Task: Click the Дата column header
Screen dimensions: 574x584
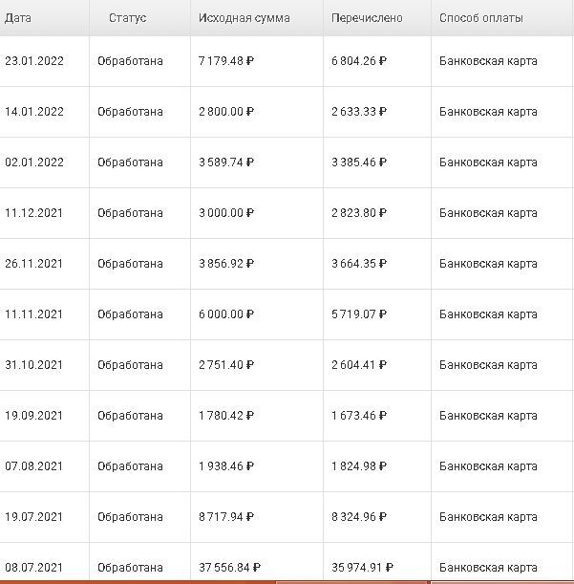Action: pyautogui.click(x=18, y=18)
